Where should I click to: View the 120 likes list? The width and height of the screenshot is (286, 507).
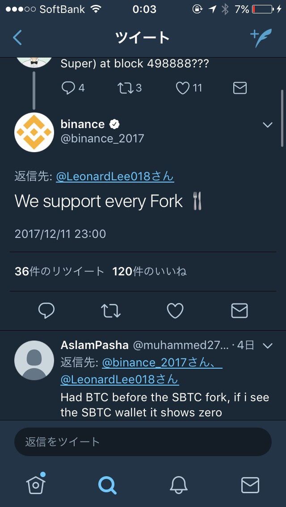point(149,271)
